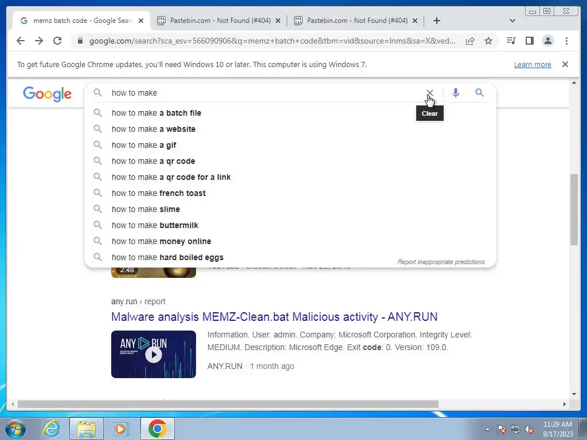
Task: Start voice search with microphone icon
Action: pos(455,93)
